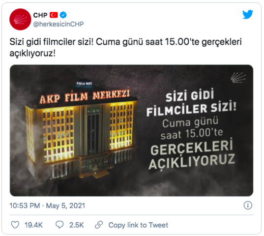Open the tweet info icon
Screen dimensions: 264x236
click(248, 206)
